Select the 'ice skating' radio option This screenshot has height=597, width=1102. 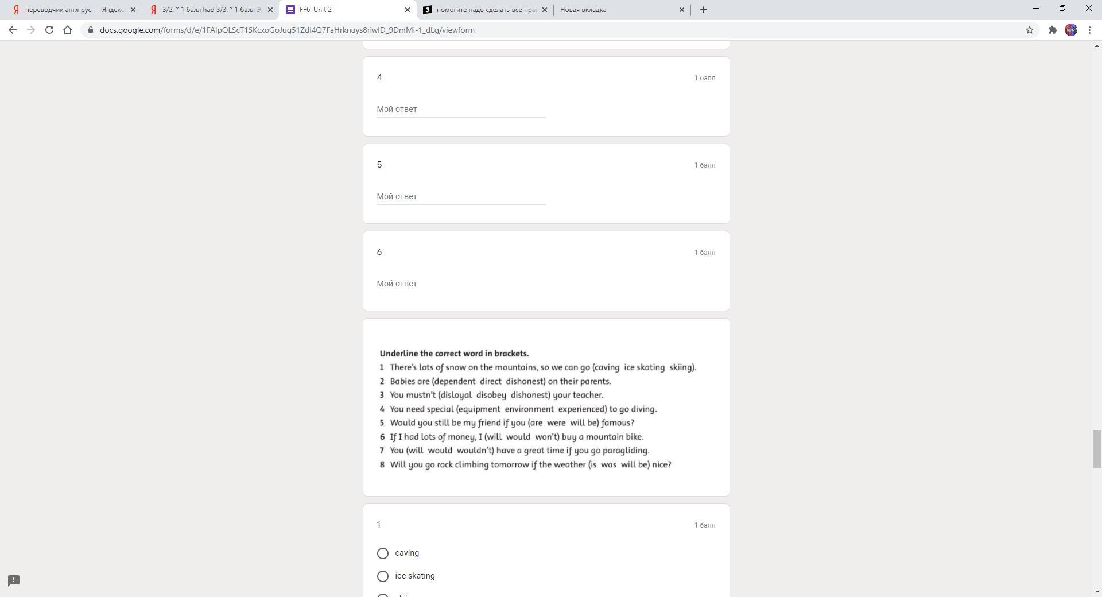click(383, 576)
